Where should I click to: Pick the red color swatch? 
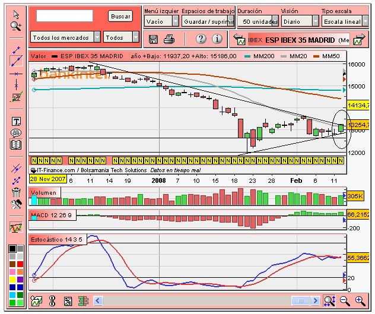coord(20,264)
